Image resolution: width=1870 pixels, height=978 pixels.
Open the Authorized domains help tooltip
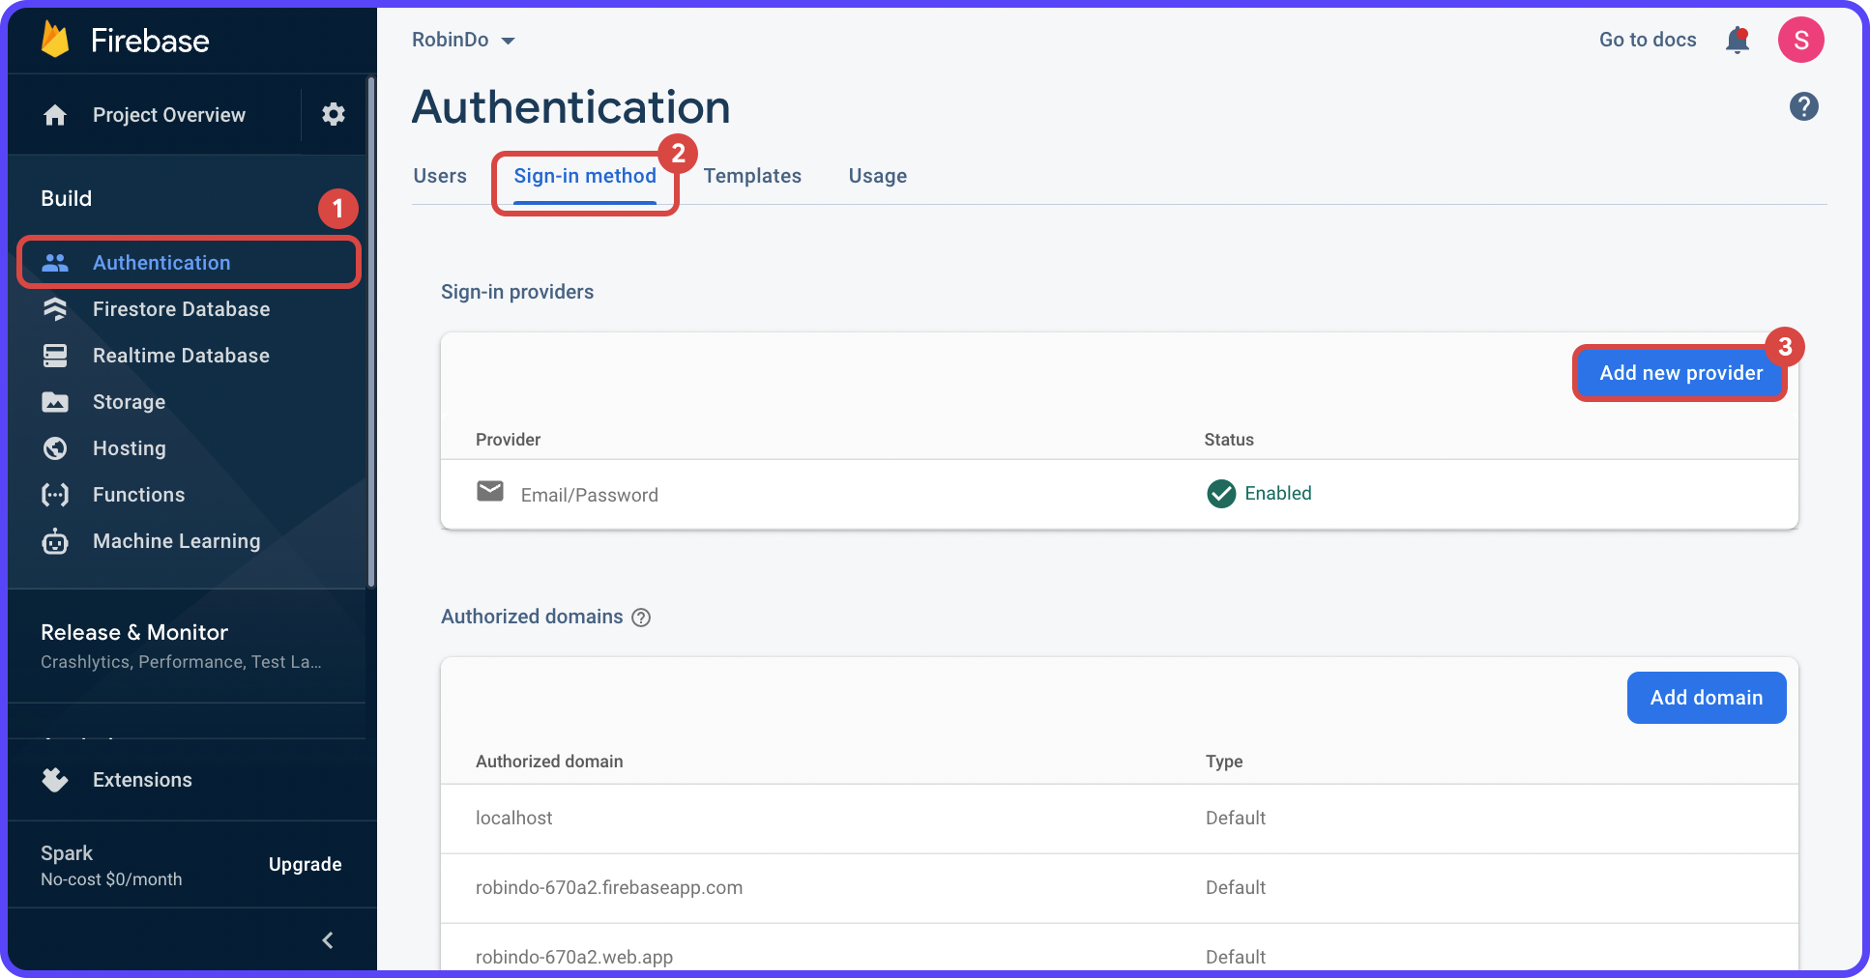[x=641, y=617]
